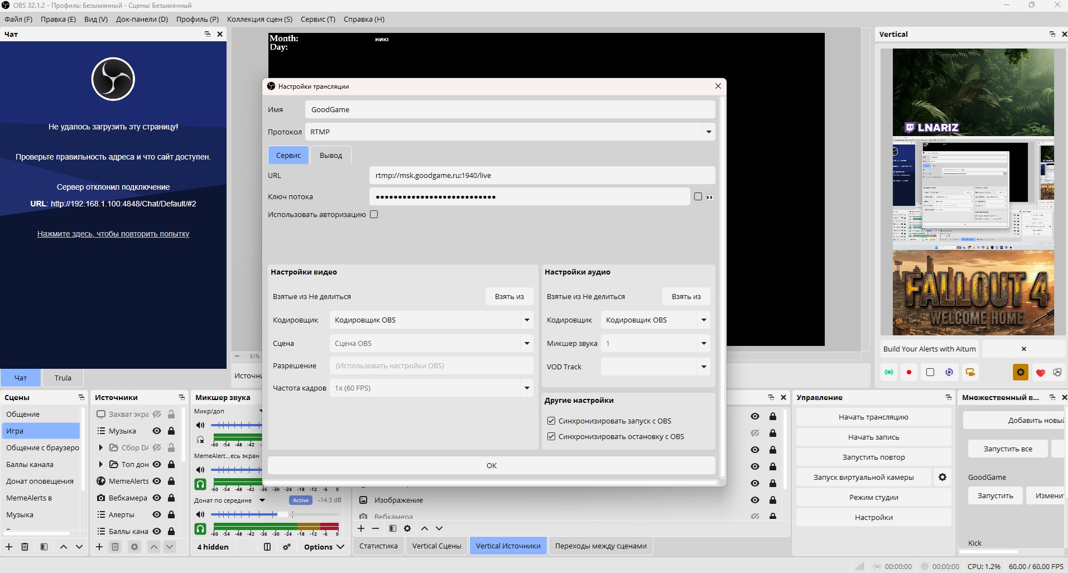This screenshot has width=1068, height=573.
Task: Remove source with minus in Vertical Источники toolbar
Action: (x=376, y=528)
